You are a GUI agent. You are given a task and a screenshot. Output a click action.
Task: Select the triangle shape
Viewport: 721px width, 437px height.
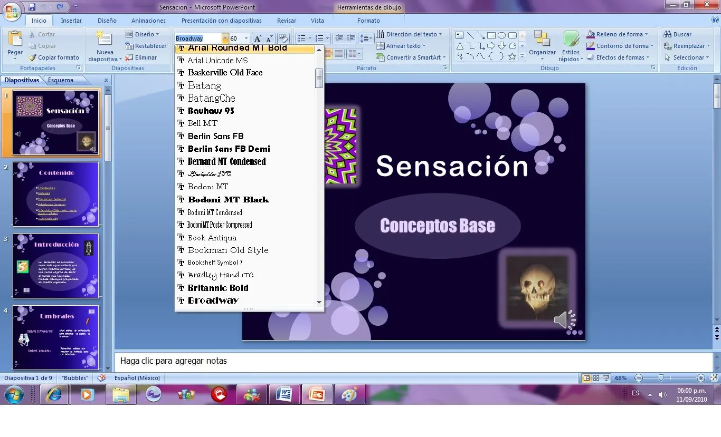coord(459,46)
